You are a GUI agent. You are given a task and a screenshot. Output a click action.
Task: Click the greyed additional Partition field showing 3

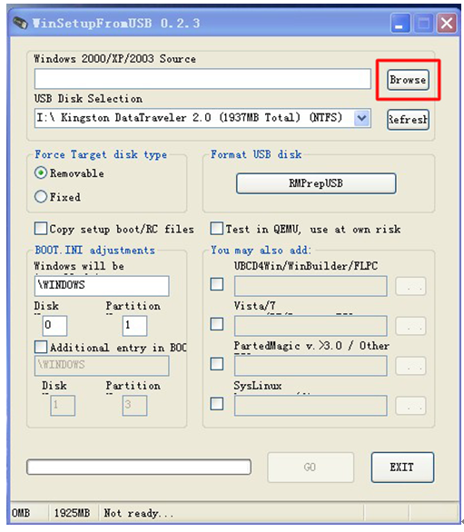134,406
